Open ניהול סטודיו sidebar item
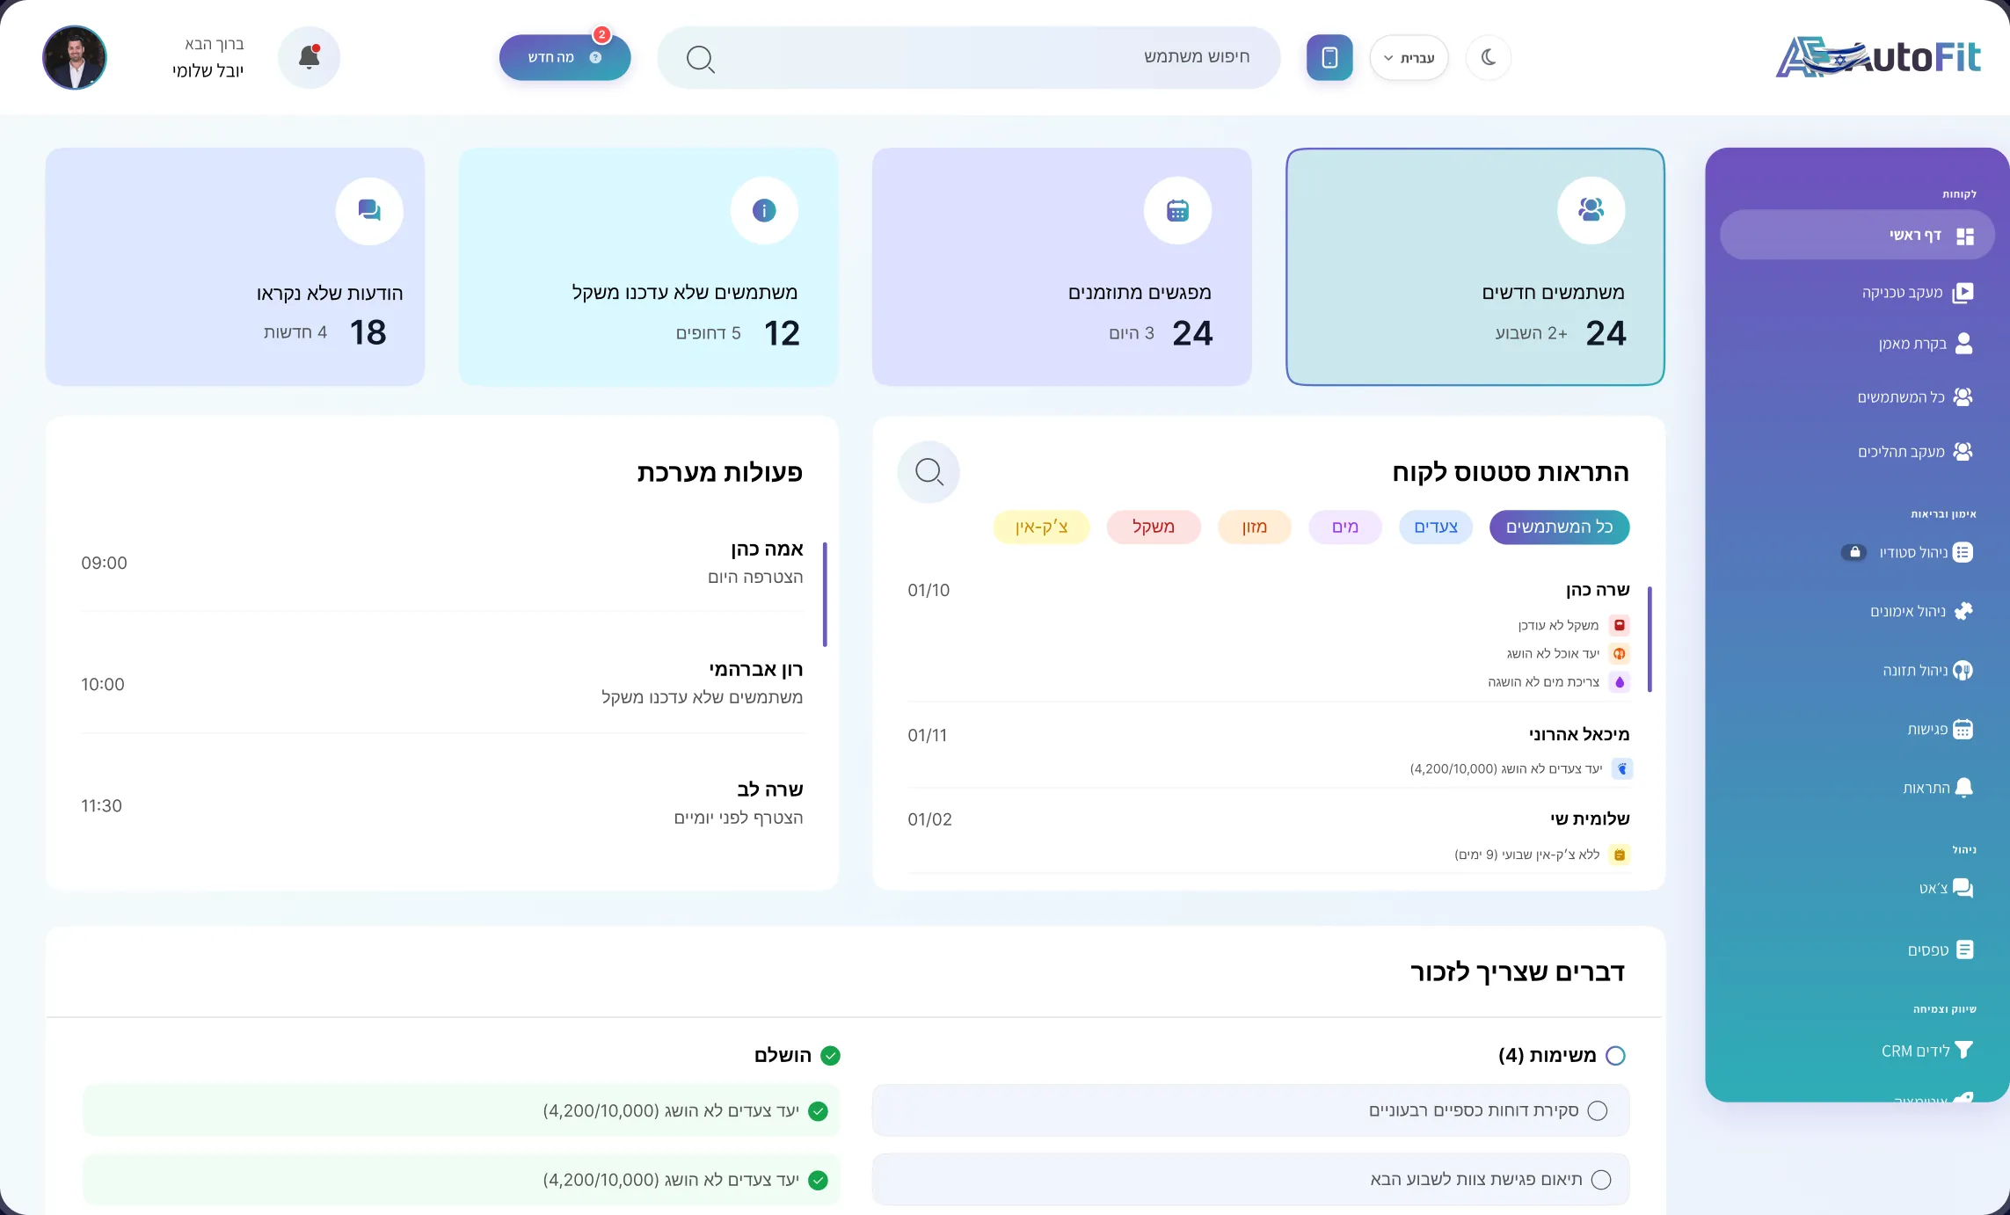2010x1215 pixels. click(1926, 552)
